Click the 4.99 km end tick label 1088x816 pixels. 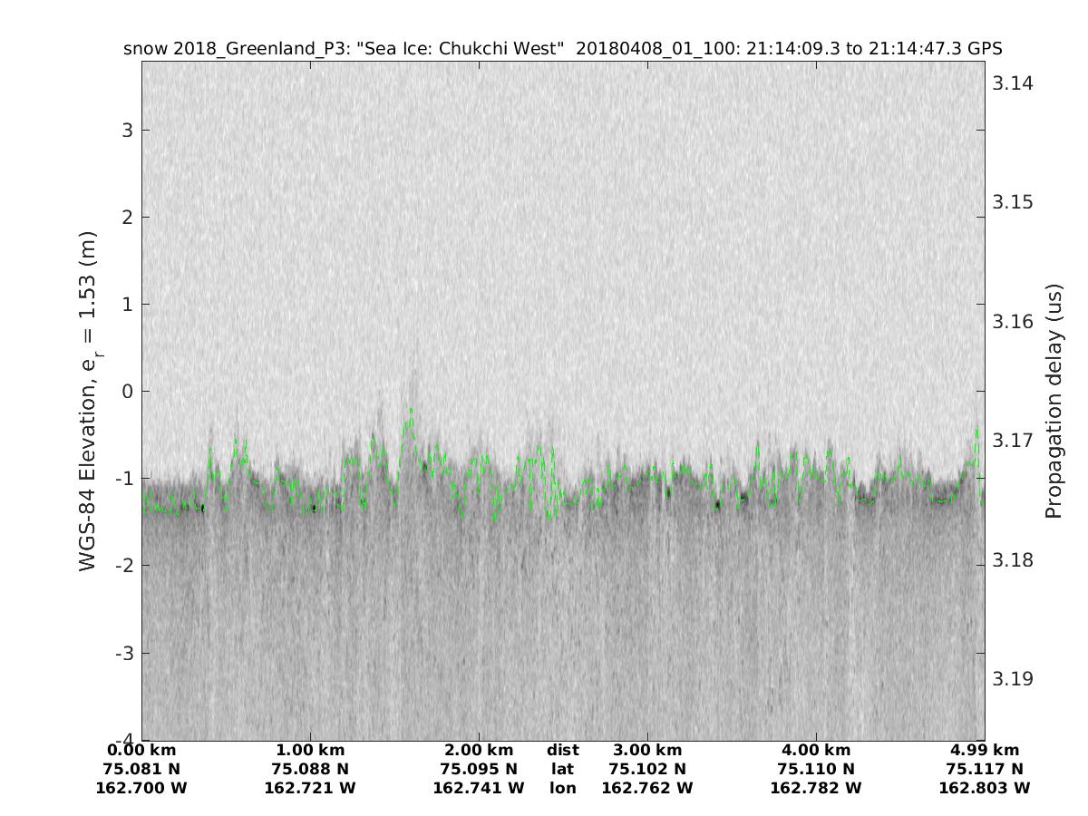coord(985,750)
